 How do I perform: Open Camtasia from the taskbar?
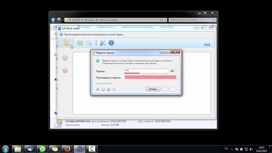[92, 149]
